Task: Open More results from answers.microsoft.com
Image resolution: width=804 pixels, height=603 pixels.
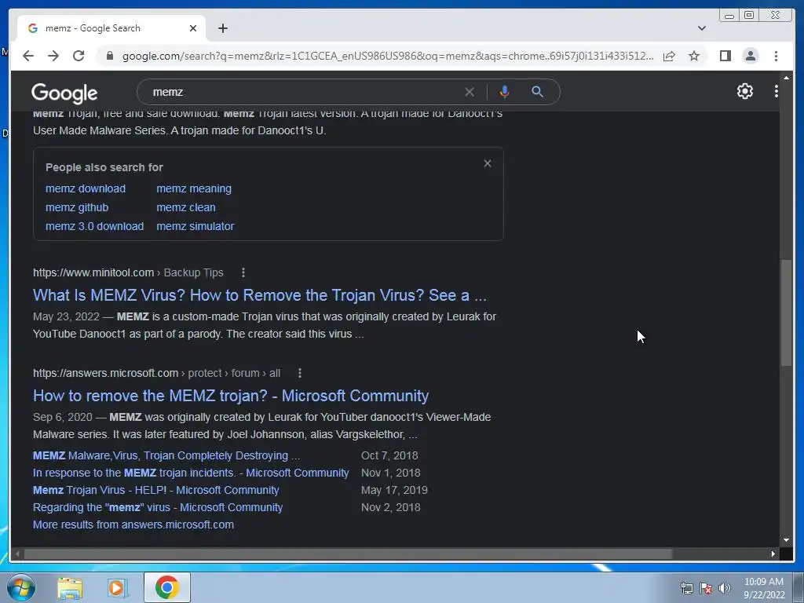Action: [x=133, y=524]
